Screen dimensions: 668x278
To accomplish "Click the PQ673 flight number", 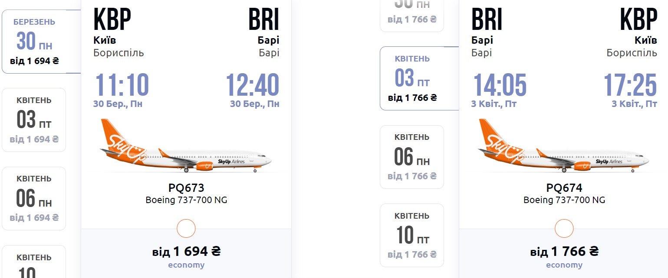I will 186,188.
